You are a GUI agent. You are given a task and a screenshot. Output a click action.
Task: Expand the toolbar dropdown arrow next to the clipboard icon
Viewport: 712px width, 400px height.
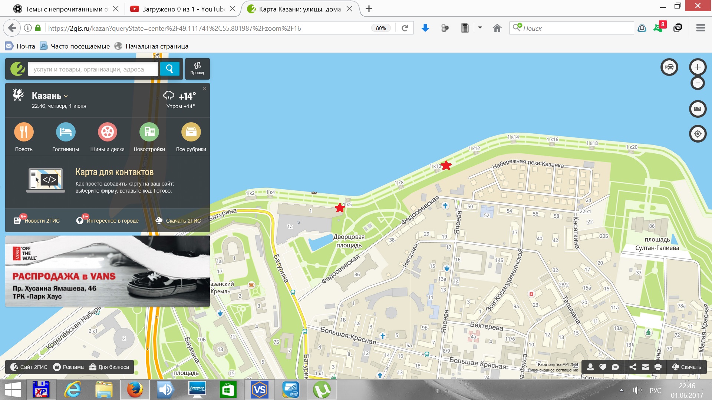(x=480, y=28)
